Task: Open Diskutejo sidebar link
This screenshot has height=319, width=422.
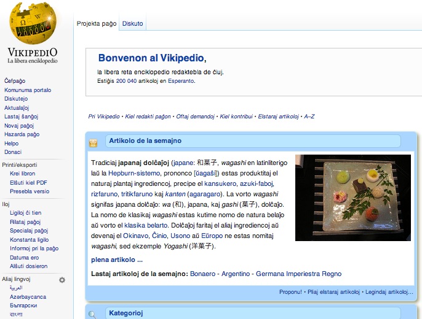Action: tap(16, 99)
